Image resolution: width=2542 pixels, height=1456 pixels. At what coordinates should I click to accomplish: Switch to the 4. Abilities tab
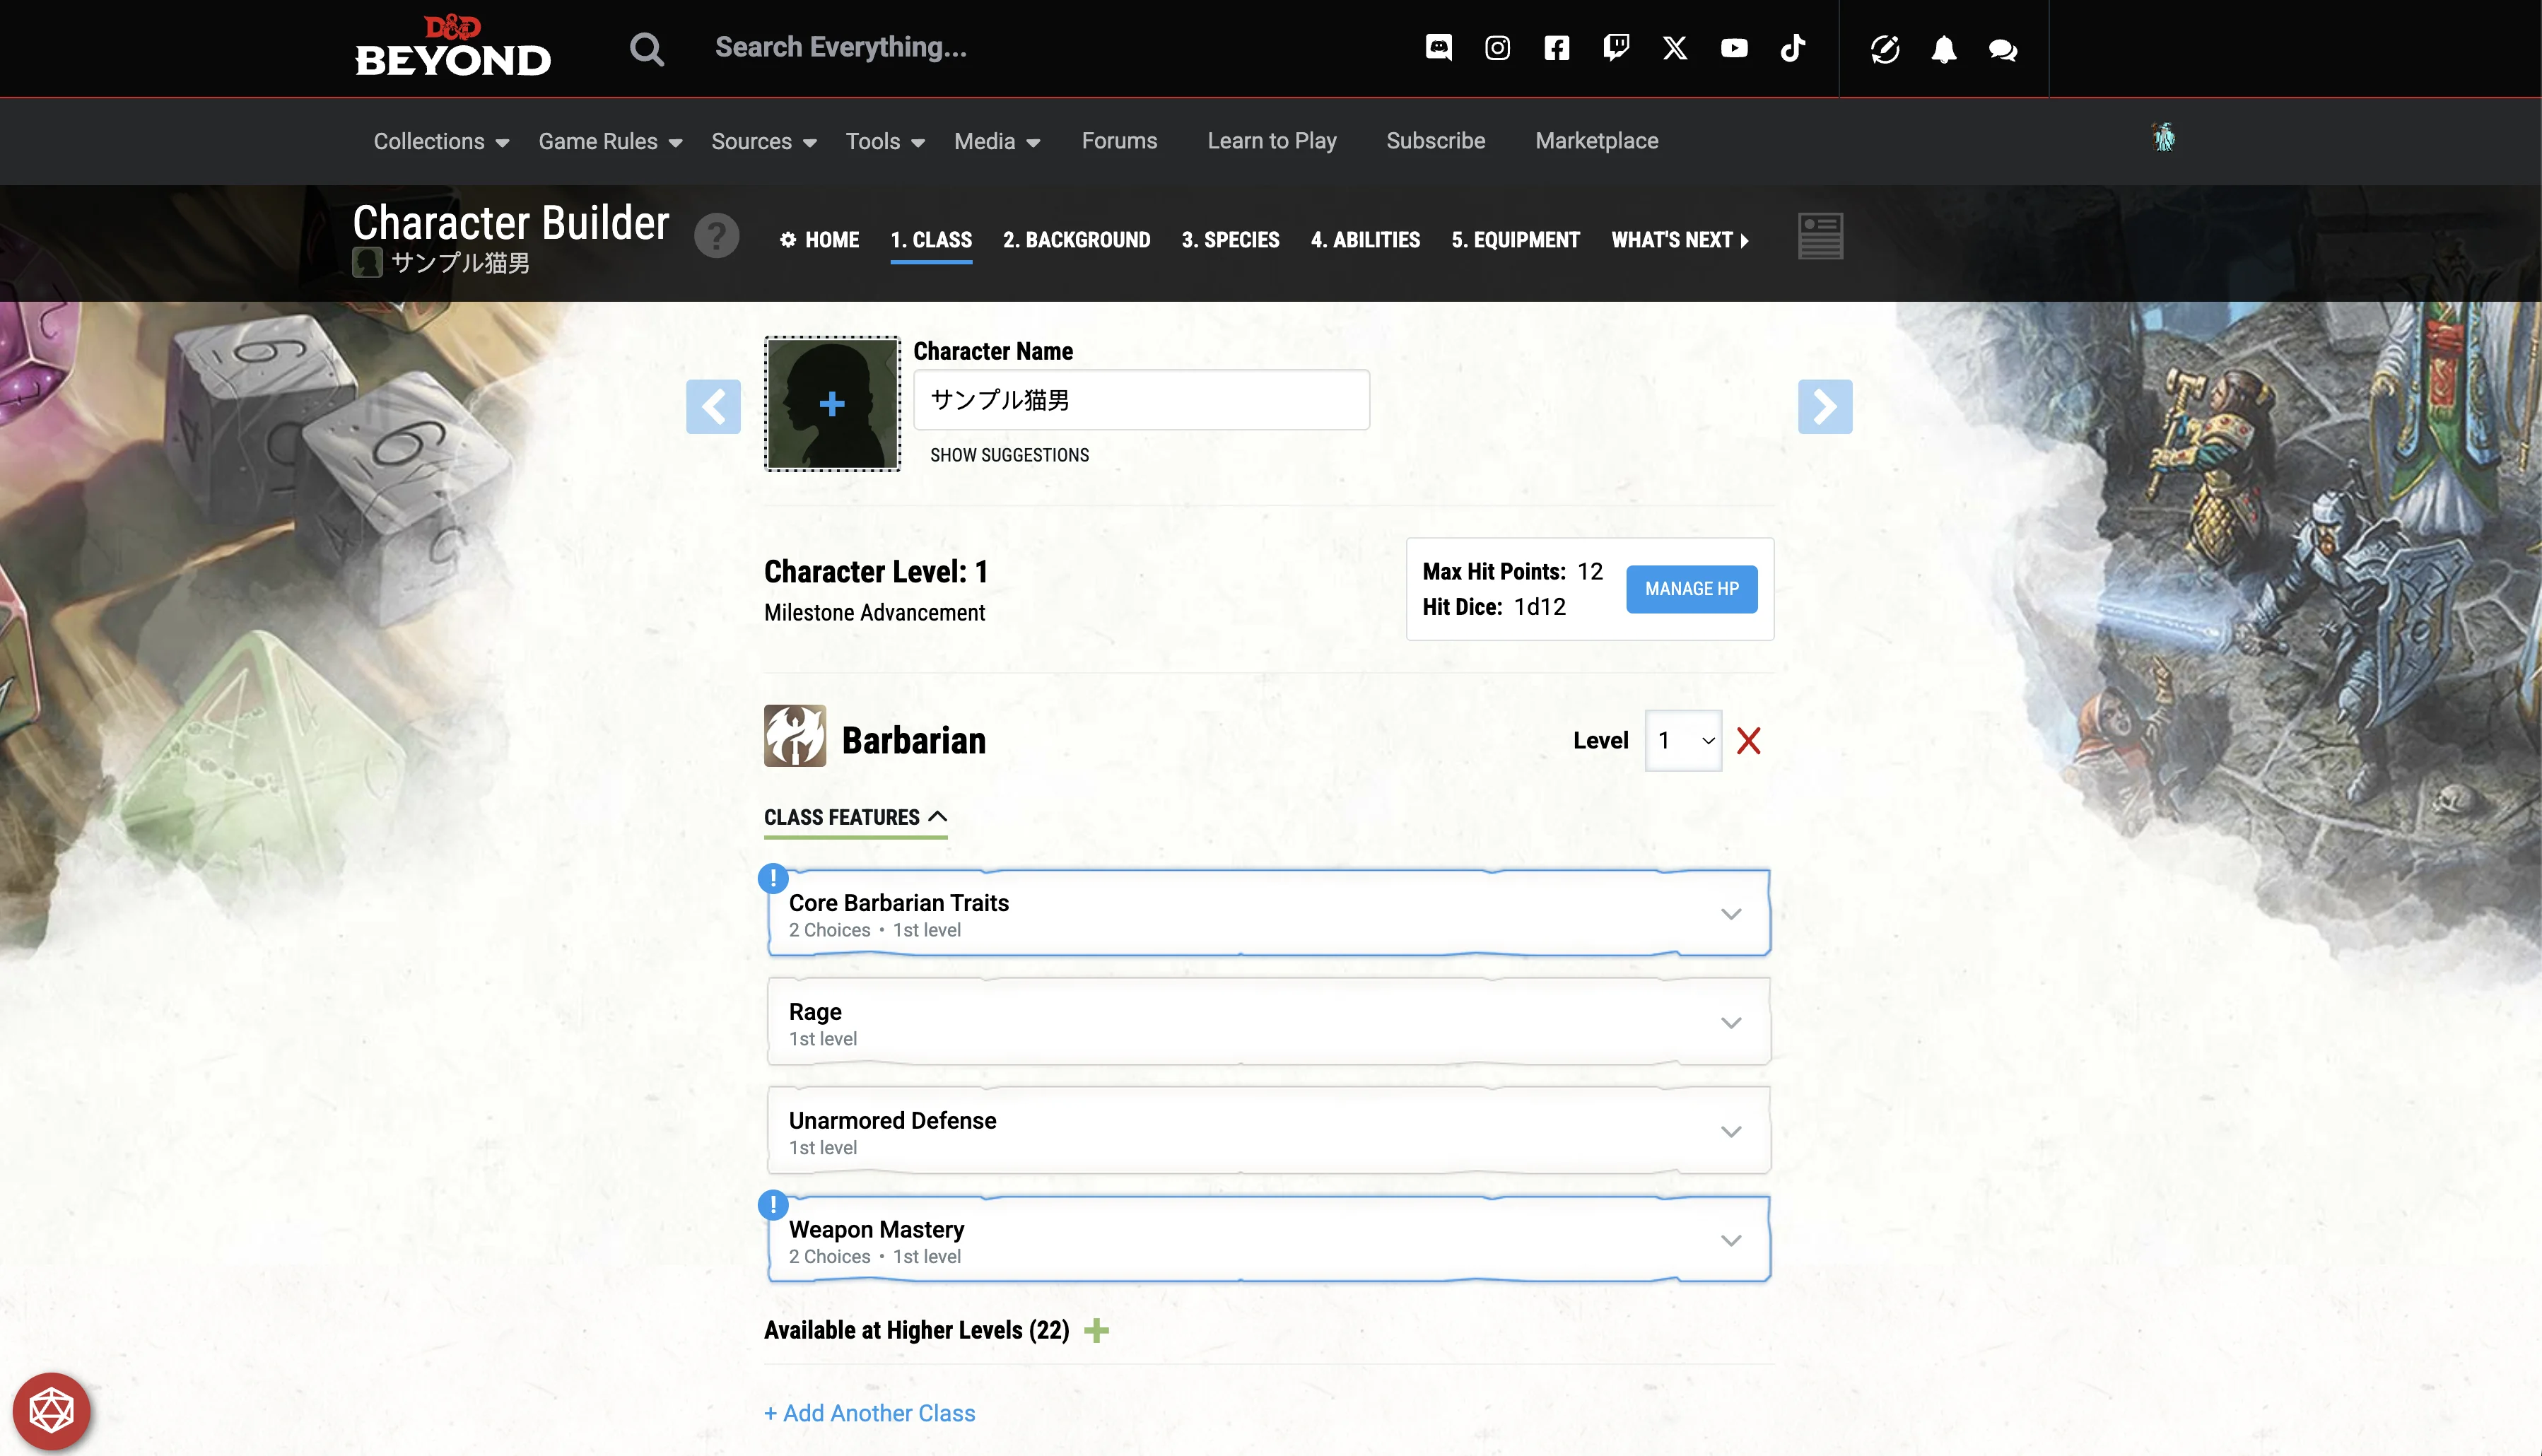[x=1365, y=240]
